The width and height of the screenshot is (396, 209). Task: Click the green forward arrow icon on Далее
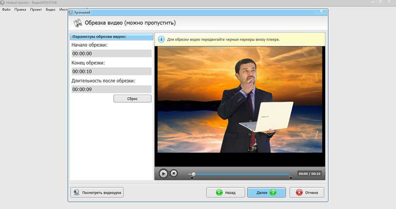(x=273, y=192)
